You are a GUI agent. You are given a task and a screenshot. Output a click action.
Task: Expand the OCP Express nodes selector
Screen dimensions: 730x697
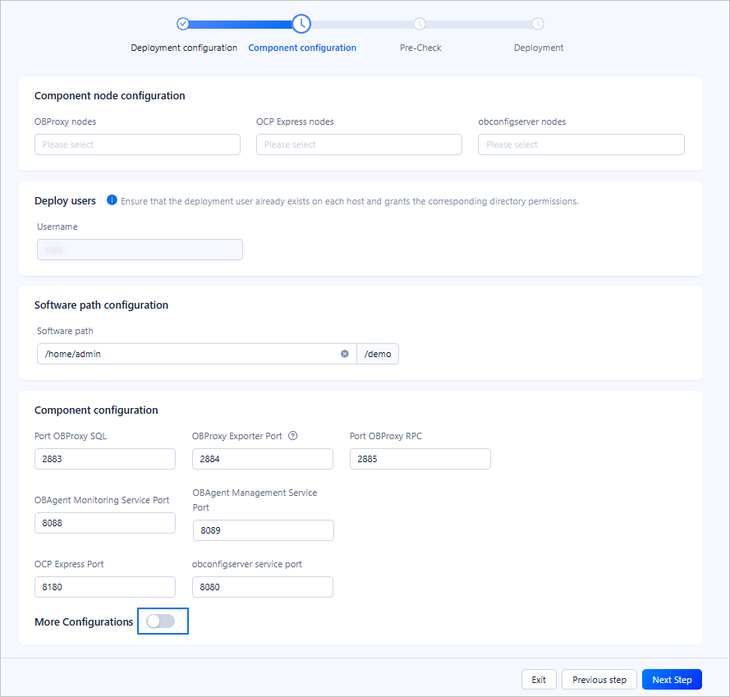pos(359,144)
